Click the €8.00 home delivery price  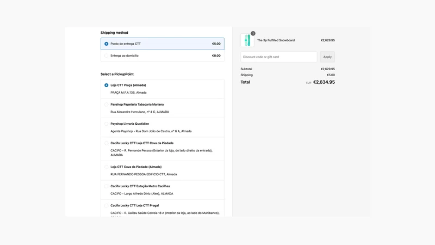pyautogui.click(x=216, y=56)
